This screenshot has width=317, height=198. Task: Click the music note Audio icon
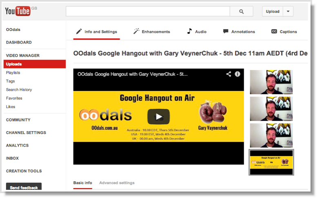tap(189, 31)
